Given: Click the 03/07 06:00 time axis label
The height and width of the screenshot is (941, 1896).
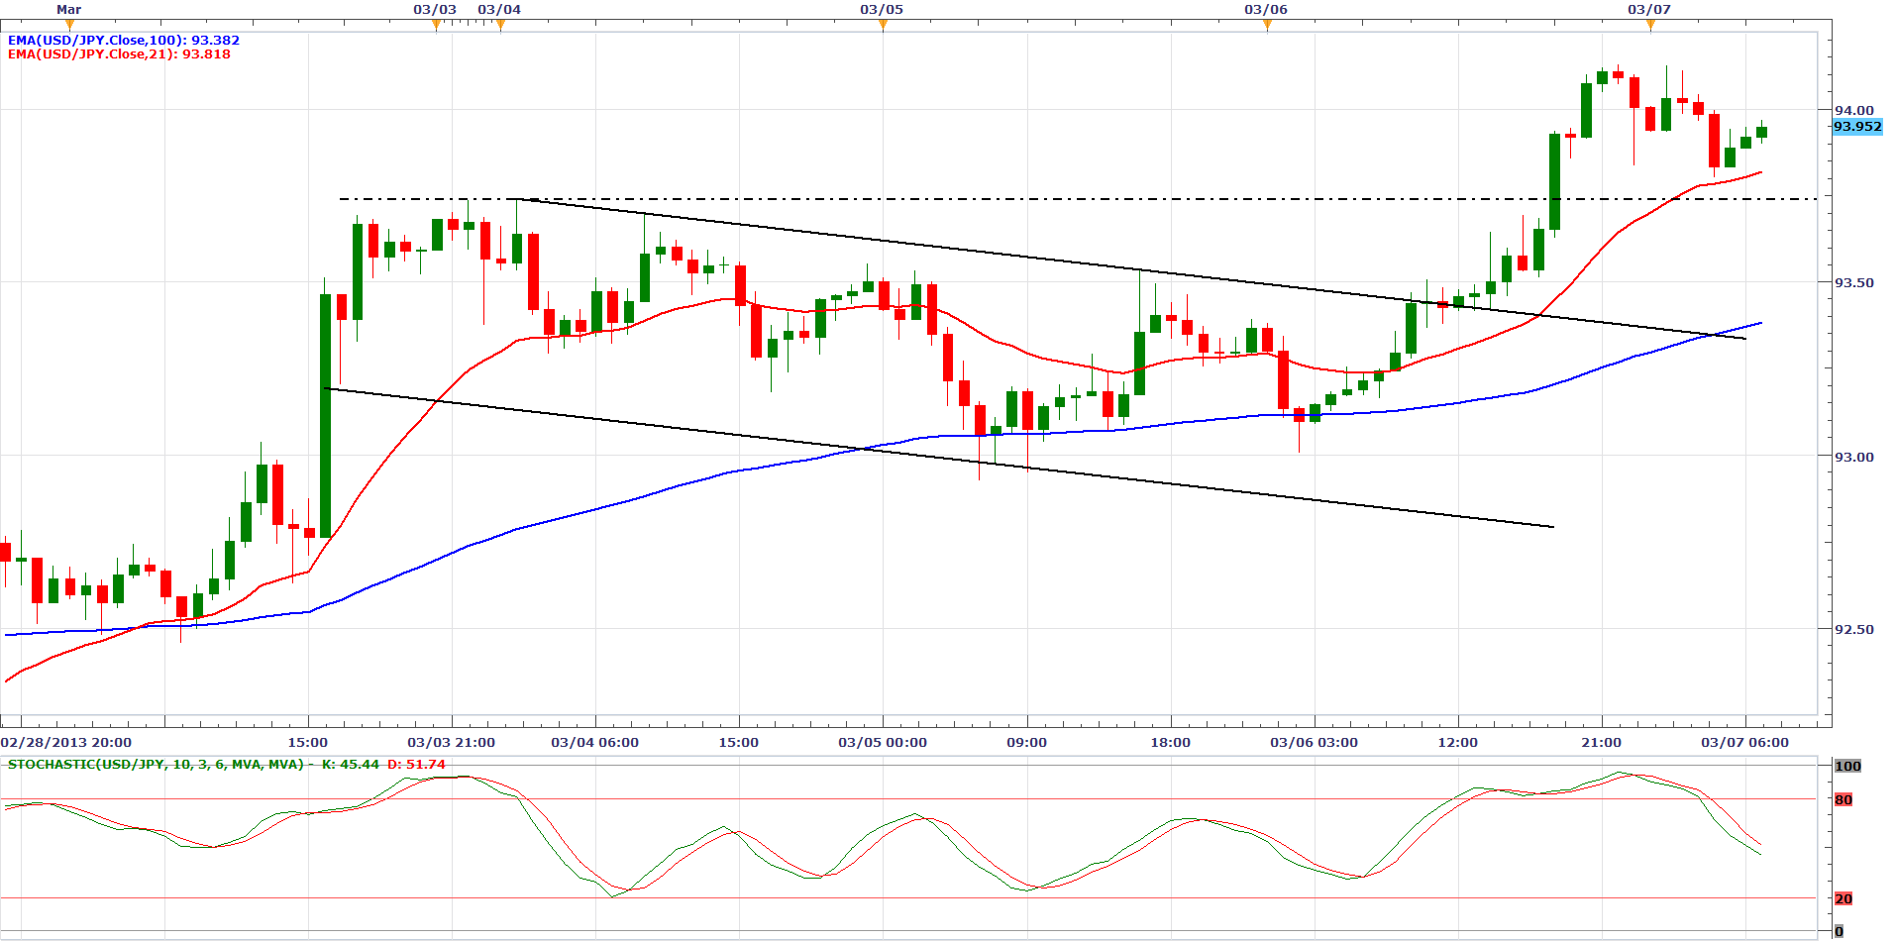Looking at the screenshot, I should pyautogui.click(x=1744, y=742).
